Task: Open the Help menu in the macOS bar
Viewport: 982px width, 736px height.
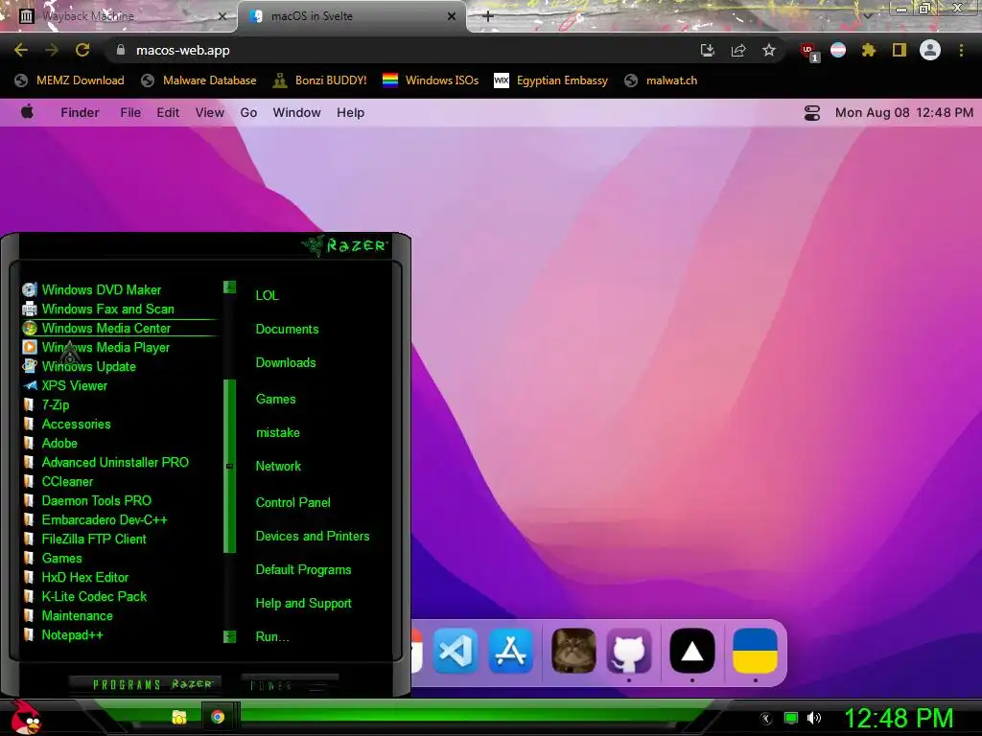Action: (x=350, y=113)
